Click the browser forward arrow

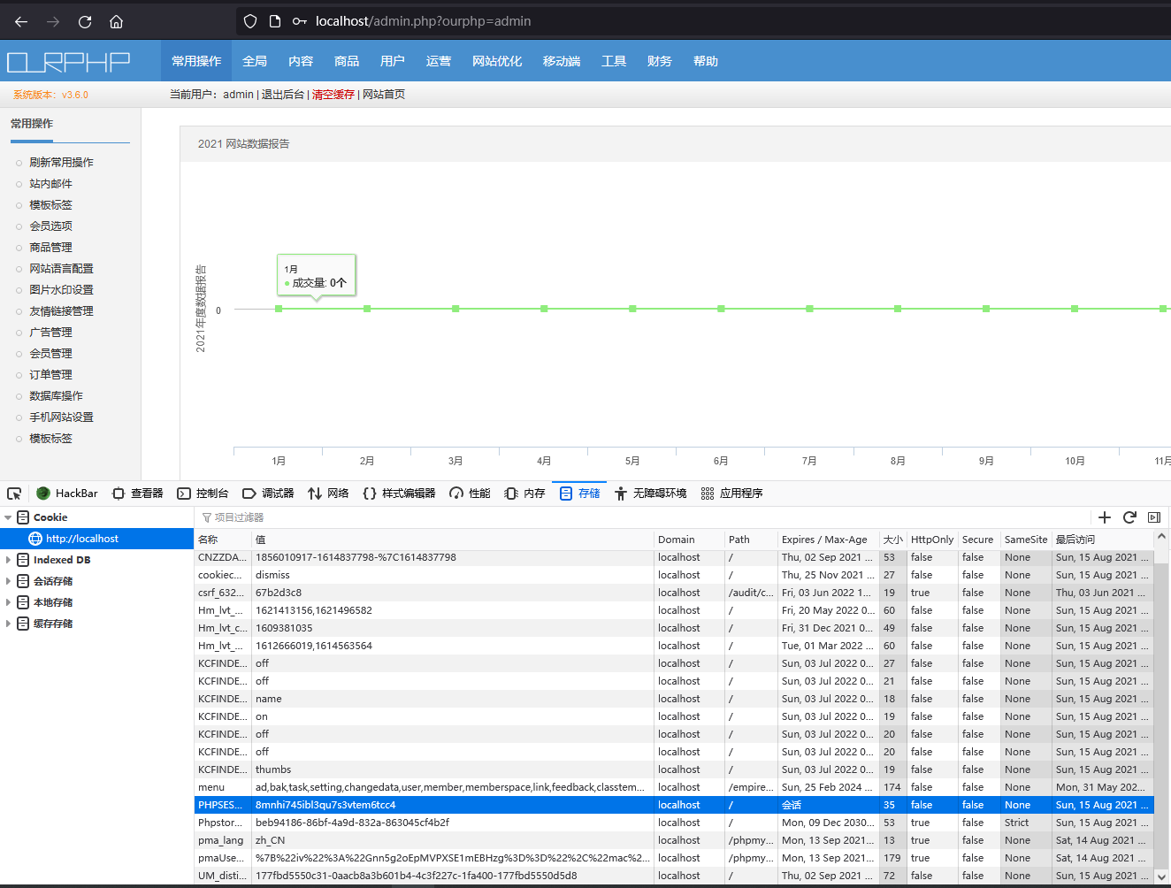[x=53, y=21]
